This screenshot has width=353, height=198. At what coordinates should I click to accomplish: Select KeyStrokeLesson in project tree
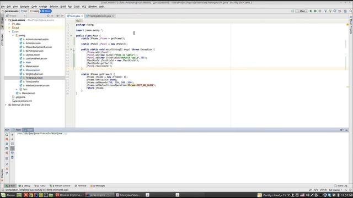point(34,51)
